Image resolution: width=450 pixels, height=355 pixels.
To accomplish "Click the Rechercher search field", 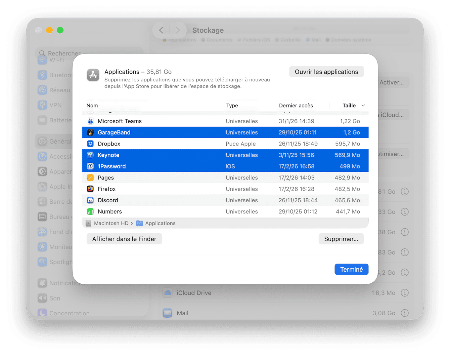I will pyautogui.click(x=89, y=53).
